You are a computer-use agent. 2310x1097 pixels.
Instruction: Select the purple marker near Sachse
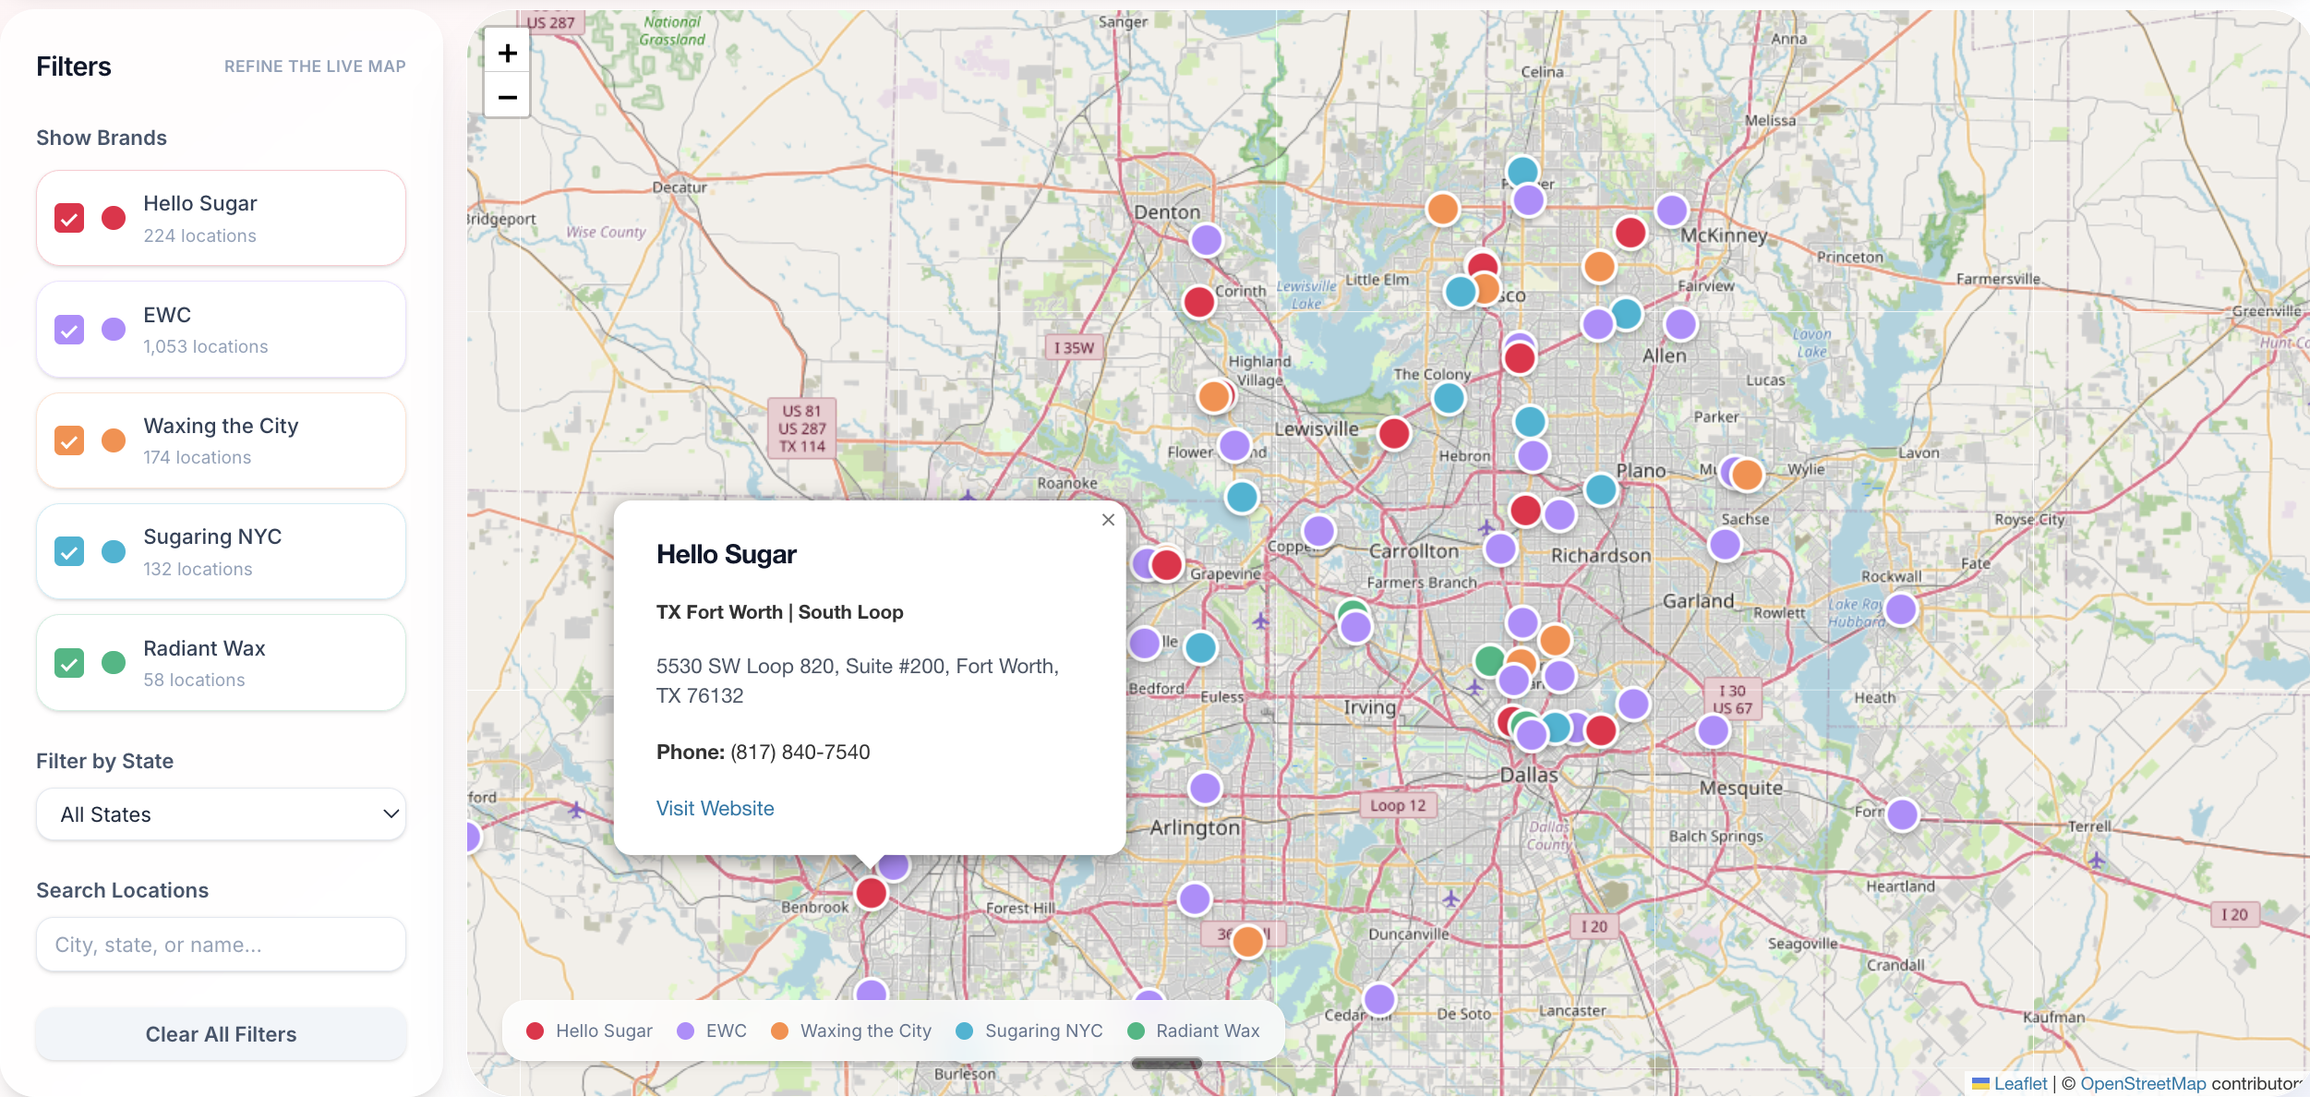(x=1725, y=545)
